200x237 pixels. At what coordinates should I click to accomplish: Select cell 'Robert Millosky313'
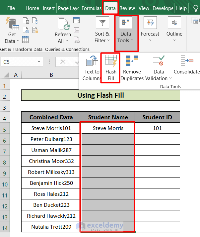pyautogui.click(x=51, y=172)
